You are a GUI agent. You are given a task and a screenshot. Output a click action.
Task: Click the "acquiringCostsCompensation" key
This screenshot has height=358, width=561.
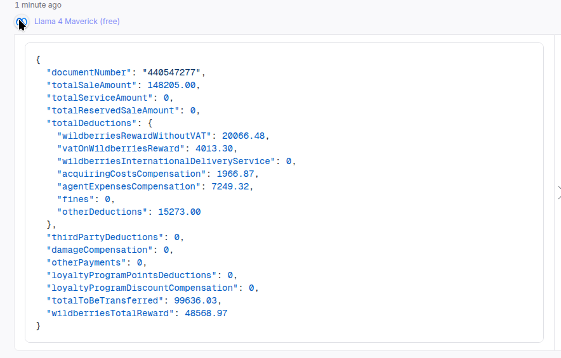[x=131, y=174]
